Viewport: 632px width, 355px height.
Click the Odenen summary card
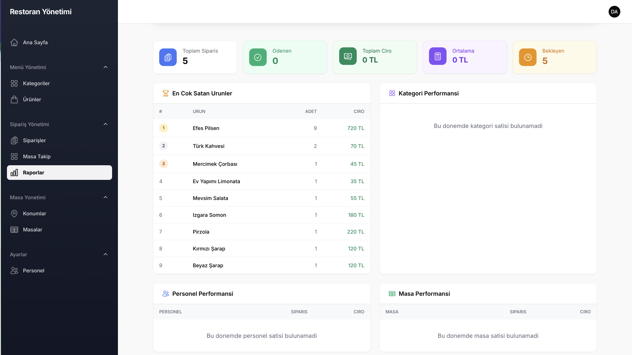pyautogui.click(x=285, y=57)
